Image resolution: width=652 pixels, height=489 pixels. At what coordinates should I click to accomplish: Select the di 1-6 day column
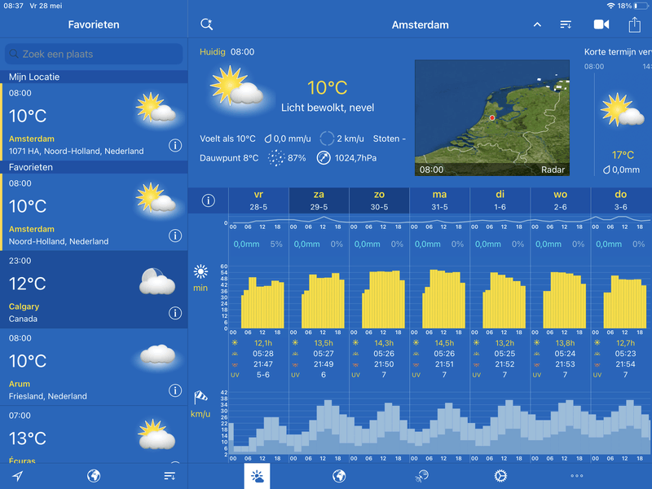click(500, 200)
